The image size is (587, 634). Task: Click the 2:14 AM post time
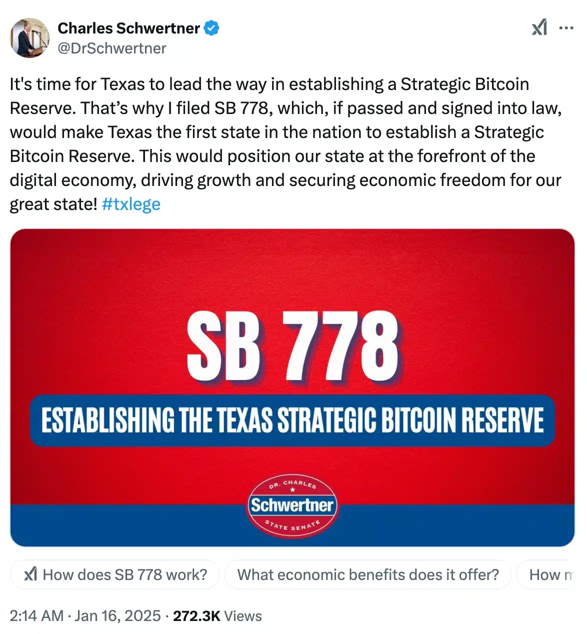36,616
